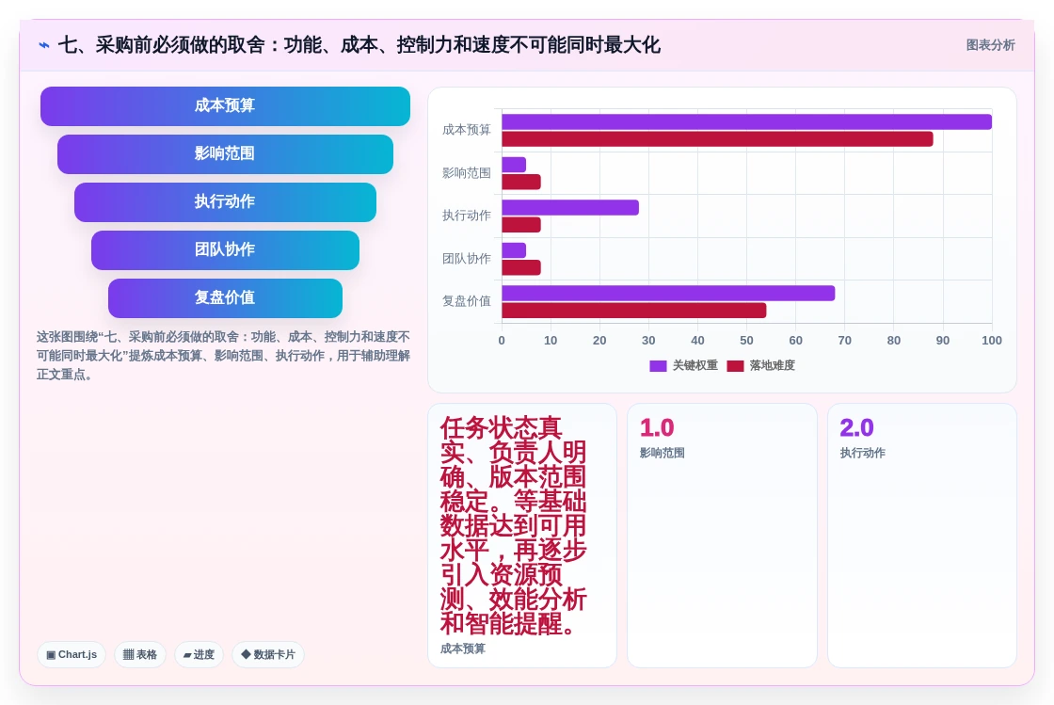This screenshot has height=705, width=1054.
Task: Click the 2.0 value in 执行动作 card
Action: pos(856,428)
